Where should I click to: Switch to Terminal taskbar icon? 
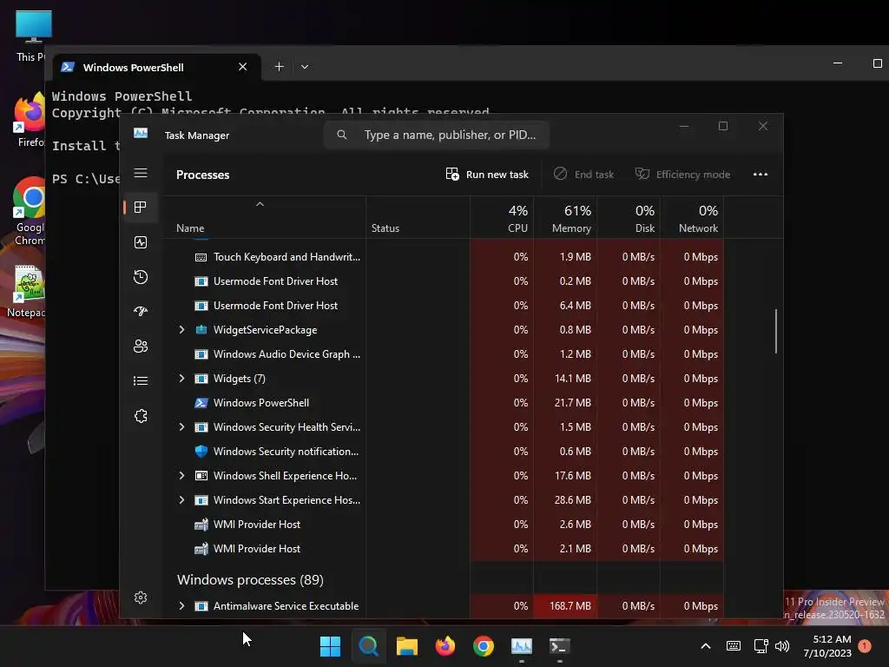click(x=560, y=646)
